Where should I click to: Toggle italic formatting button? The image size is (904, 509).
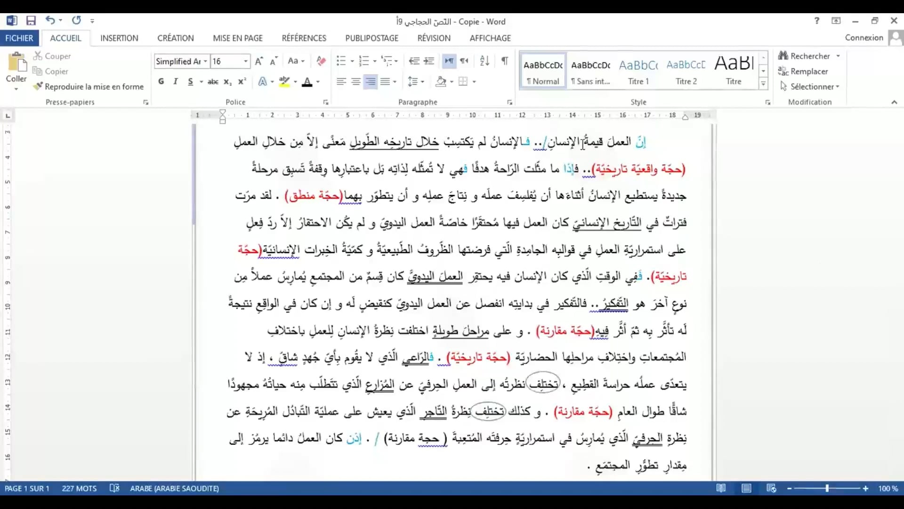coord(176,82)
